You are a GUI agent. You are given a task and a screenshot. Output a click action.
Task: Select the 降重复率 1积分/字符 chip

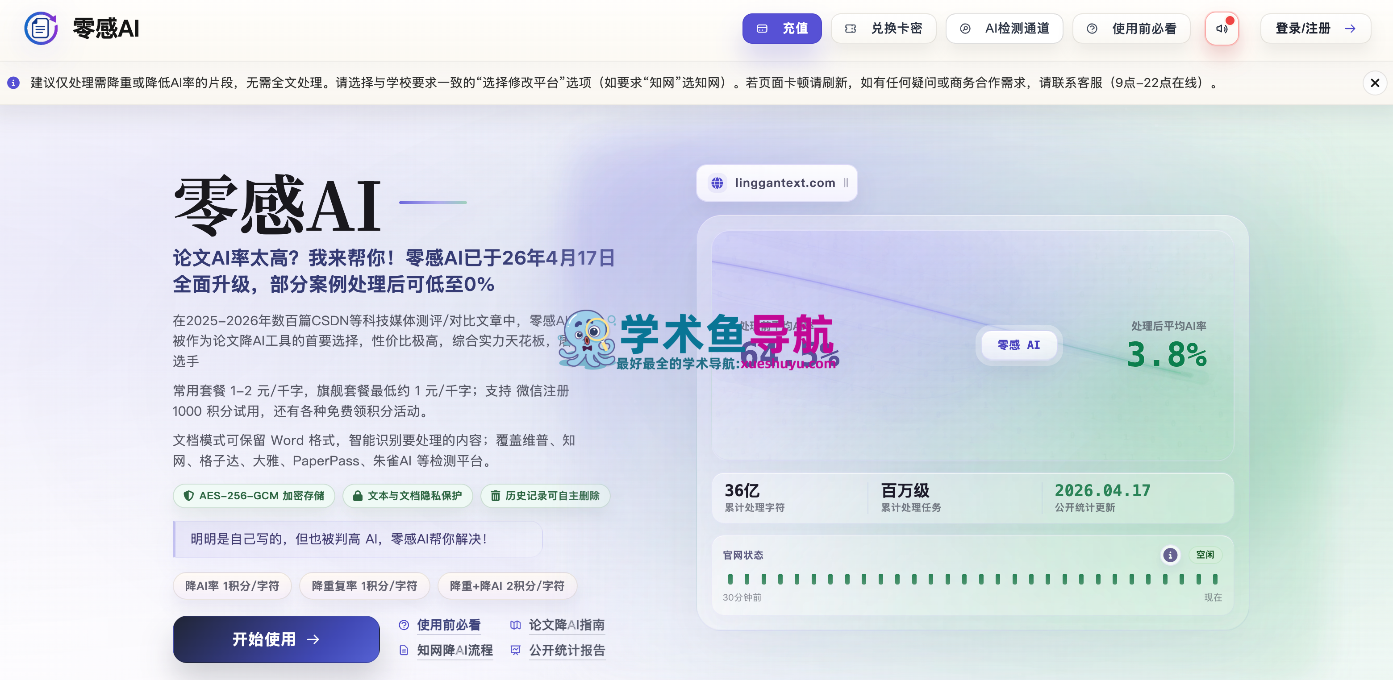(x=364, y=586)
